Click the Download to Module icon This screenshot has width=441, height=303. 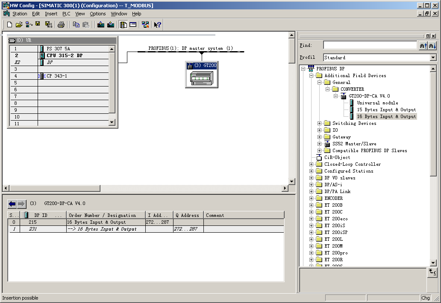click(x=101, y=25)
